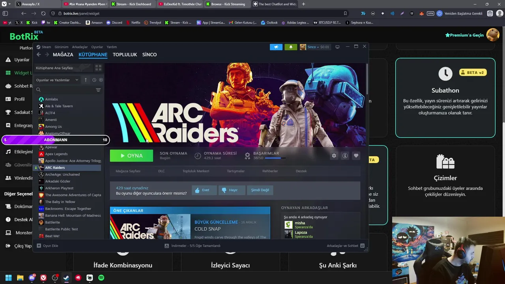Click Oyun Ekle at bottom left
The image size is (505, 284).
(47, 246)
